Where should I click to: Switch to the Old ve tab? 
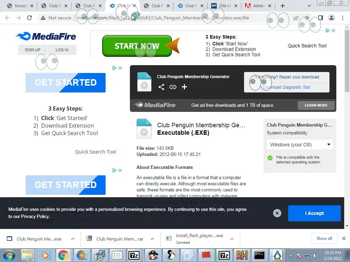[x=224, y=6]
